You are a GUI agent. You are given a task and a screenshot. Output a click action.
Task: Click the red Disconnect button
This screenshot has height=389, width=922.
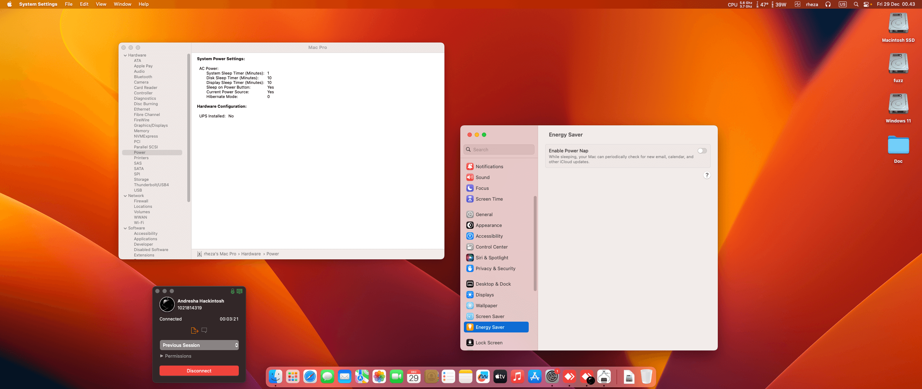point(199,371)
